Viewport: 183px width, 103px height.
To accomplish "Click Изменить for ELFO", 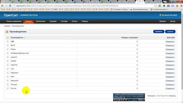I will (x=170, y=45).
